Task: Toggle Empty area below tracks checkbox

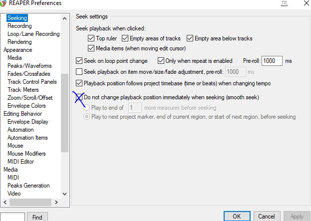Action: click(190, 38)
